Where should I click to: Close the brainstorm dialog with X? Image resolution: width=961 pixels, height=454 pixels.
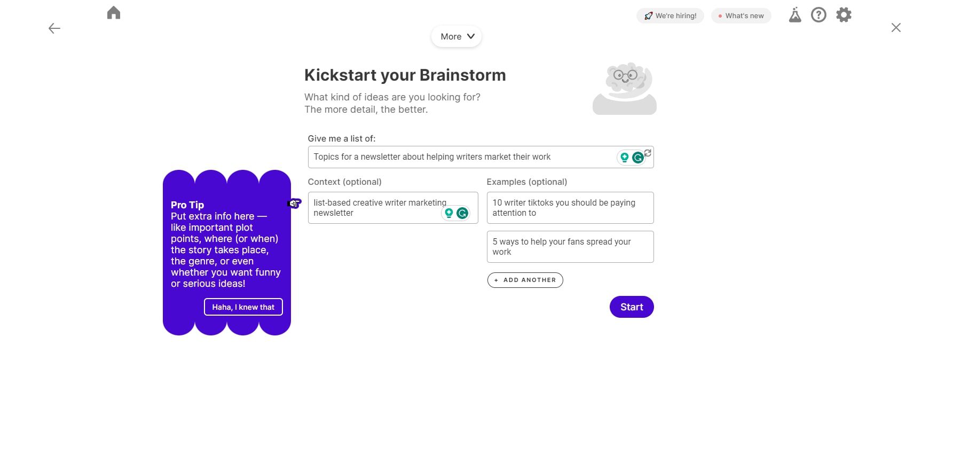(x=896, y=28)
